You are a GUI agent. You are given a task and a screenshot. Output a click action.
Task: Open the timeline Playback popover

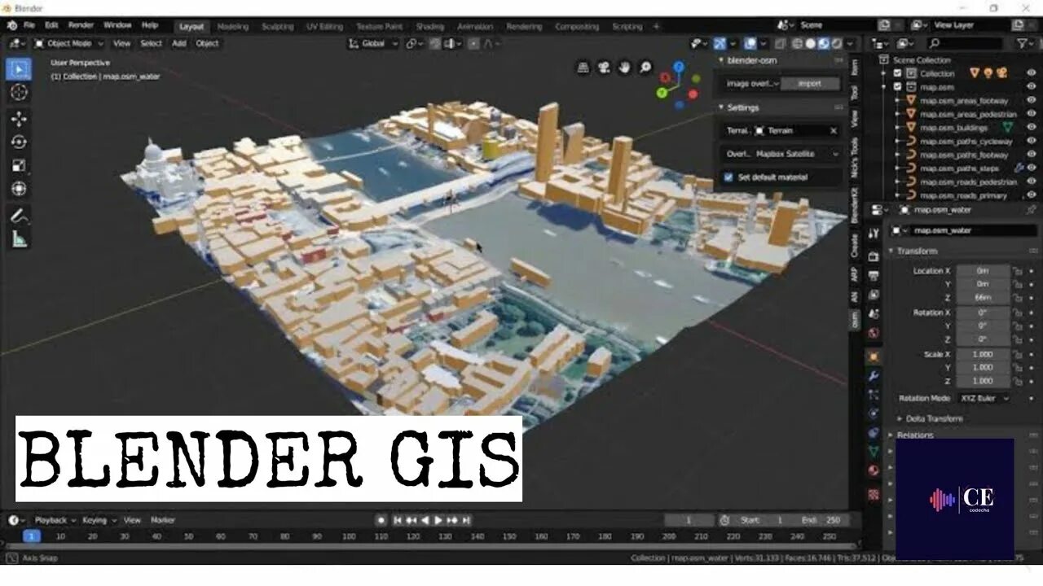tap(54, 520)
